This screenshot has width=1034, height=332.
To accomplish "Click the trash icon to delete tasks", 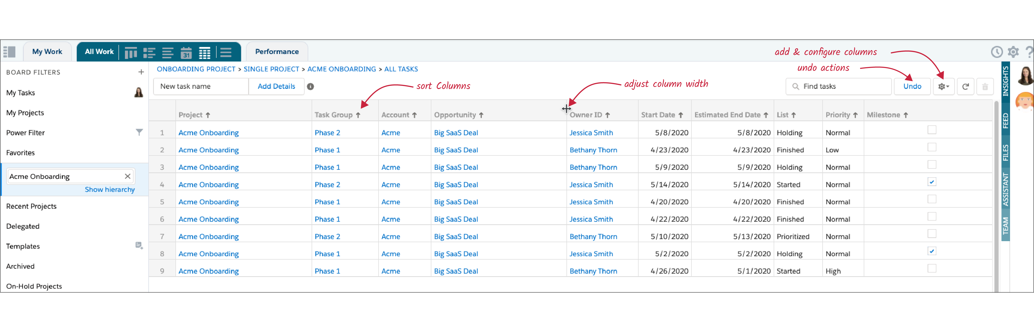I will click(985, 86).
